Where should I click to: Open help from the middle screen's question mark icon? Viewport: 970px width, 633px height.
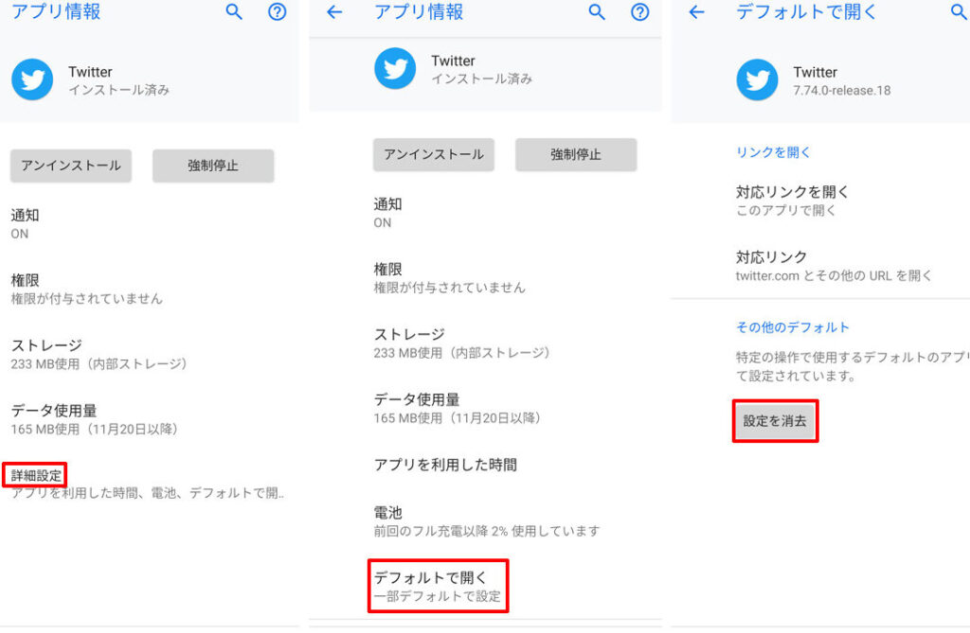[639, 12]
